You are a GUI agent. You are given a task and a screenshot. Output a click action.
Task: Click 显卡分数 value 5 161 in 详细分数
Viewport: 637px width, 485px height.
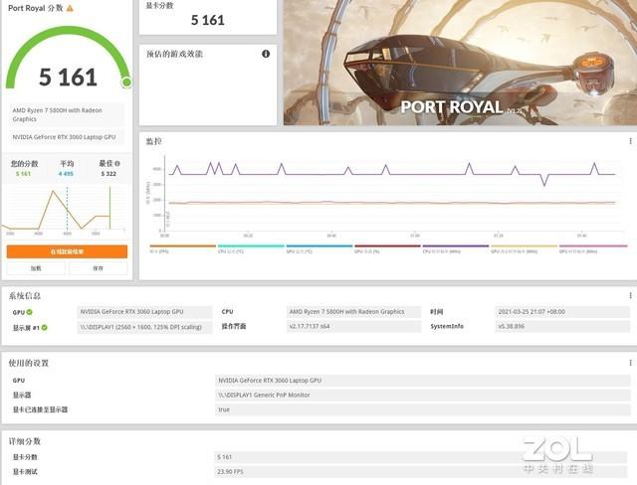point(422,457)
